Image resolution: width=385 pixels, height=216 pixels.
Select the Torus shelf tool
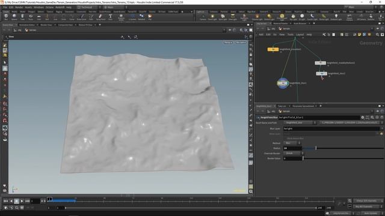click(31, 17)
